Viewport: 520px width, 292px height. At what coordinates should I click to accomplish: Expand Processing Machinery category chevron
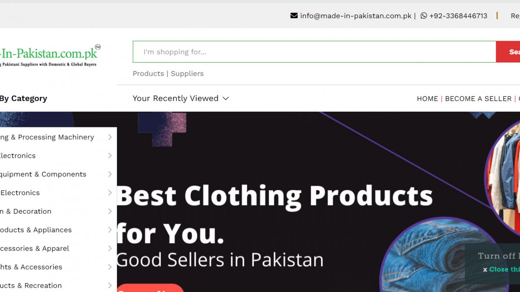click(x=110, y=137)
